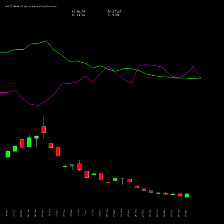Click the purple indicator line's lowest trough

39,105
